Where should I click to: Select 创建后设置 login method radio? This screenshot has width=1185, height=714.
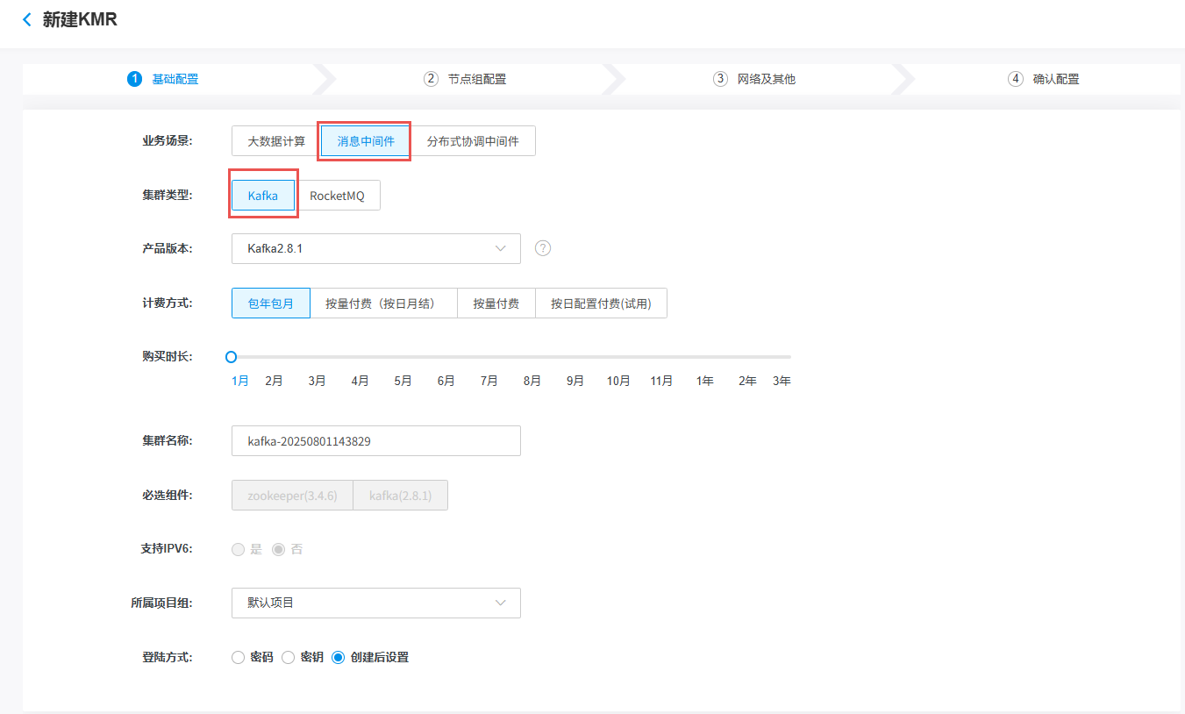[x=339, y=657]
